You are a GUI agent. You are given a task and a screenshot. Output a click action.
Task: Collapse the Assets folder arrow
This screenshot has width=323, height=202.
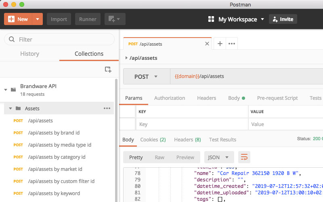(10, 108)
